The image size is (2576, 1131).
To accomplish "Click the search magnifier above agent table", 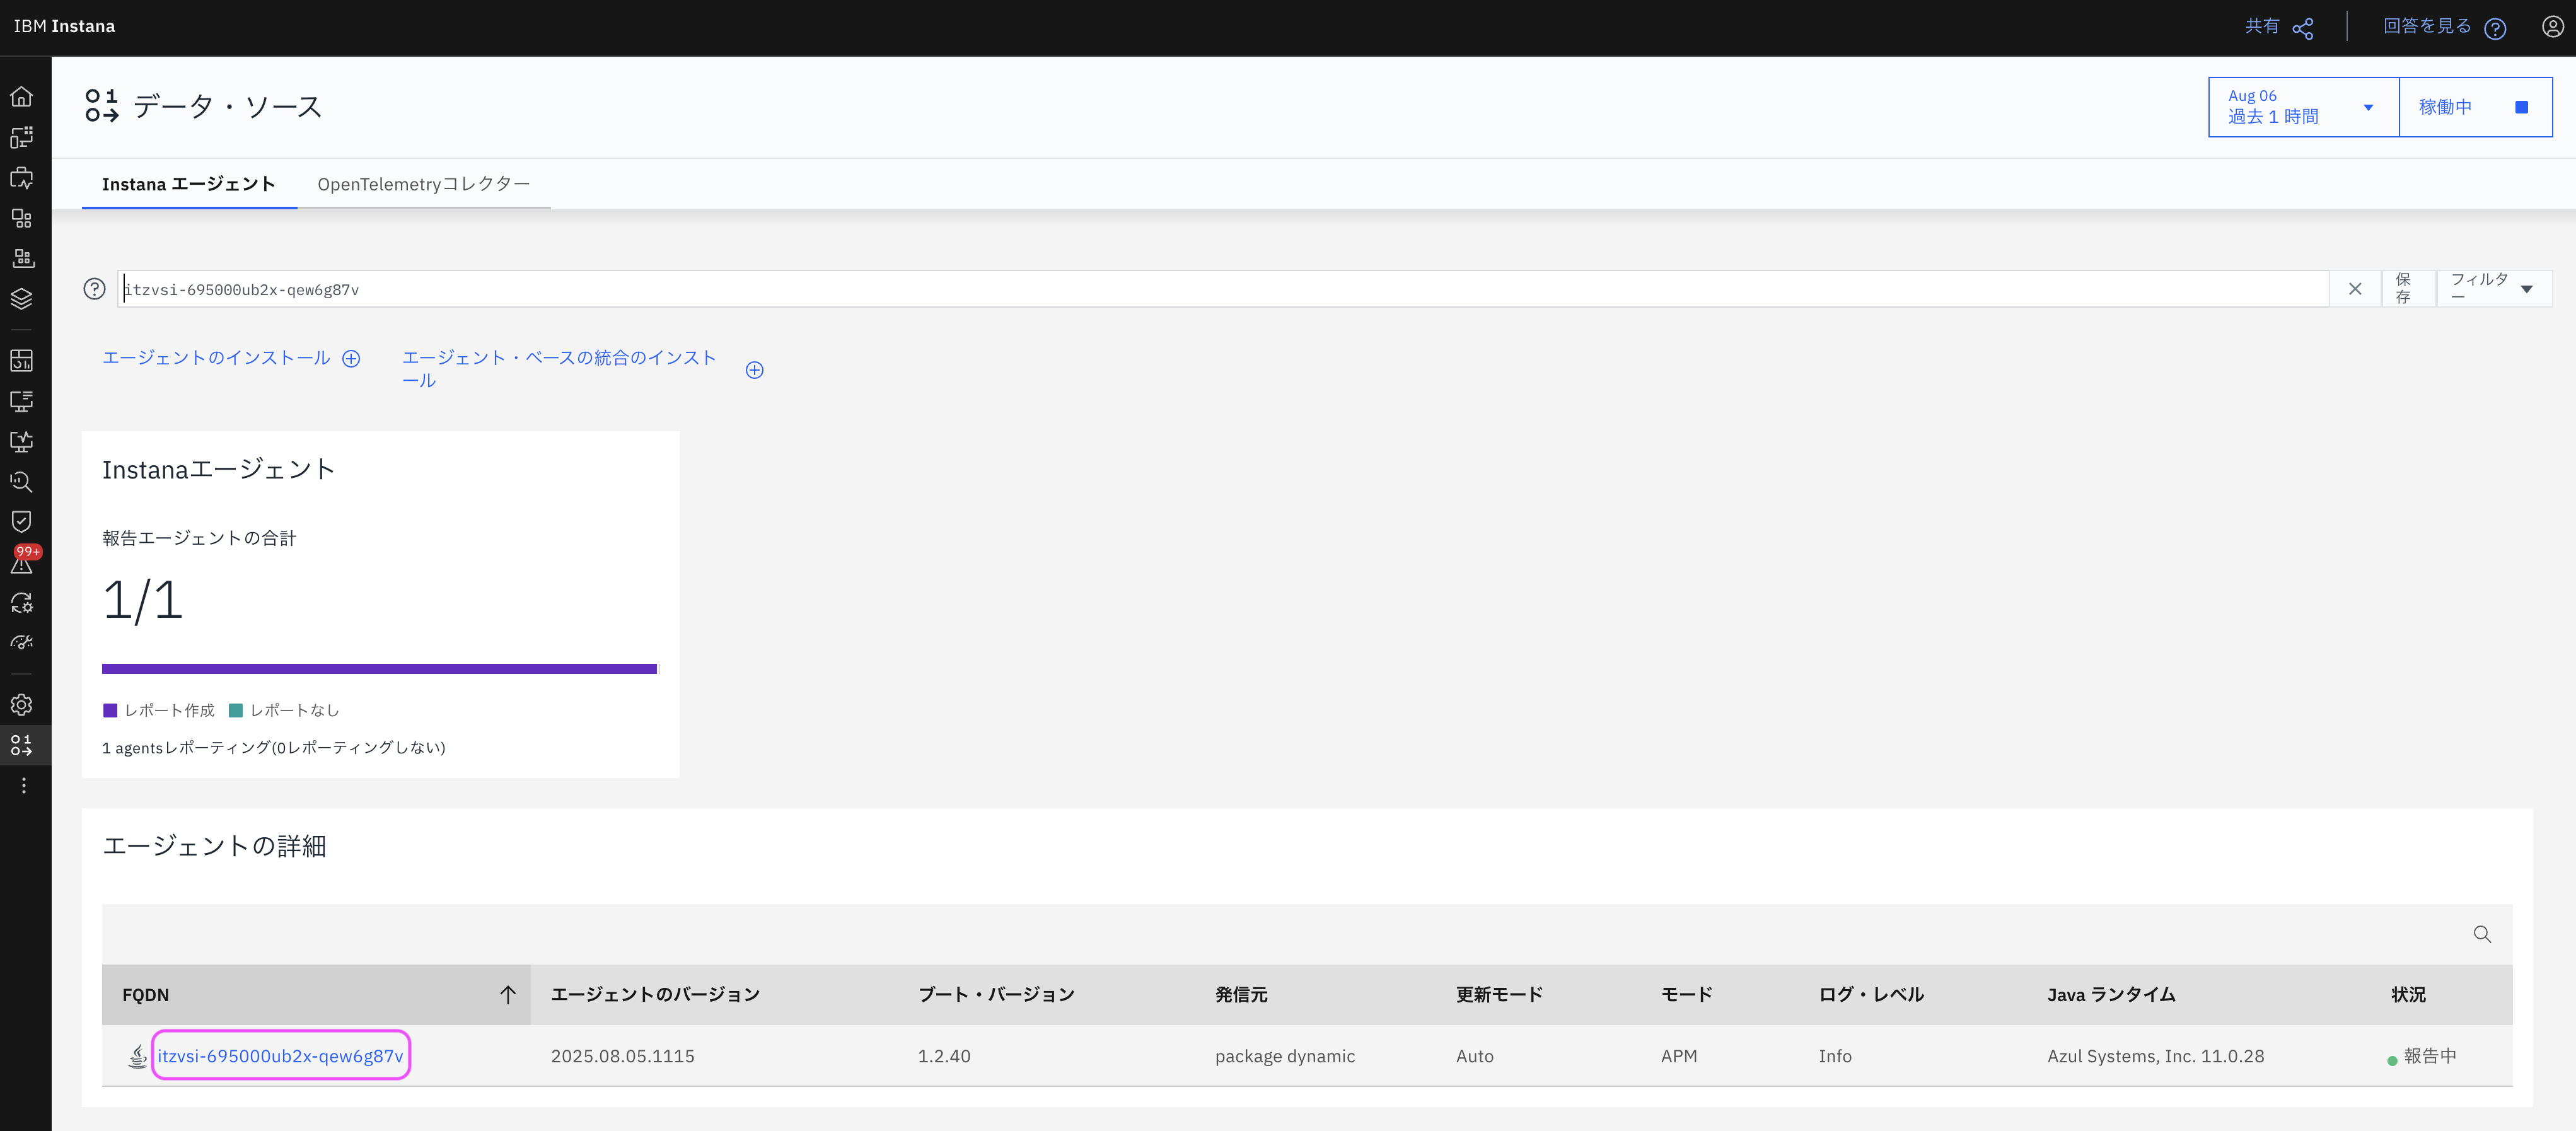I will click(x=2481, y=934).
